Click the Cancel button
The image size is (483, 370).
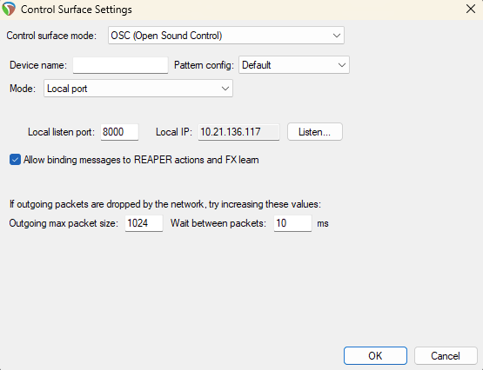(x=446, y=356)
